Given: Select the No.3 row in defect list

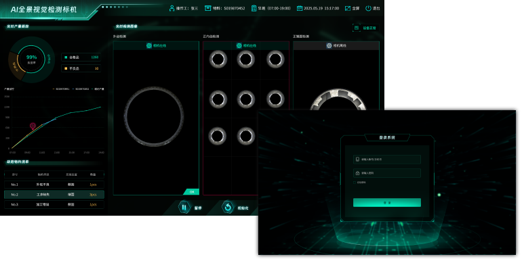Looking at the screenshot, I should [x=54, y=205].
